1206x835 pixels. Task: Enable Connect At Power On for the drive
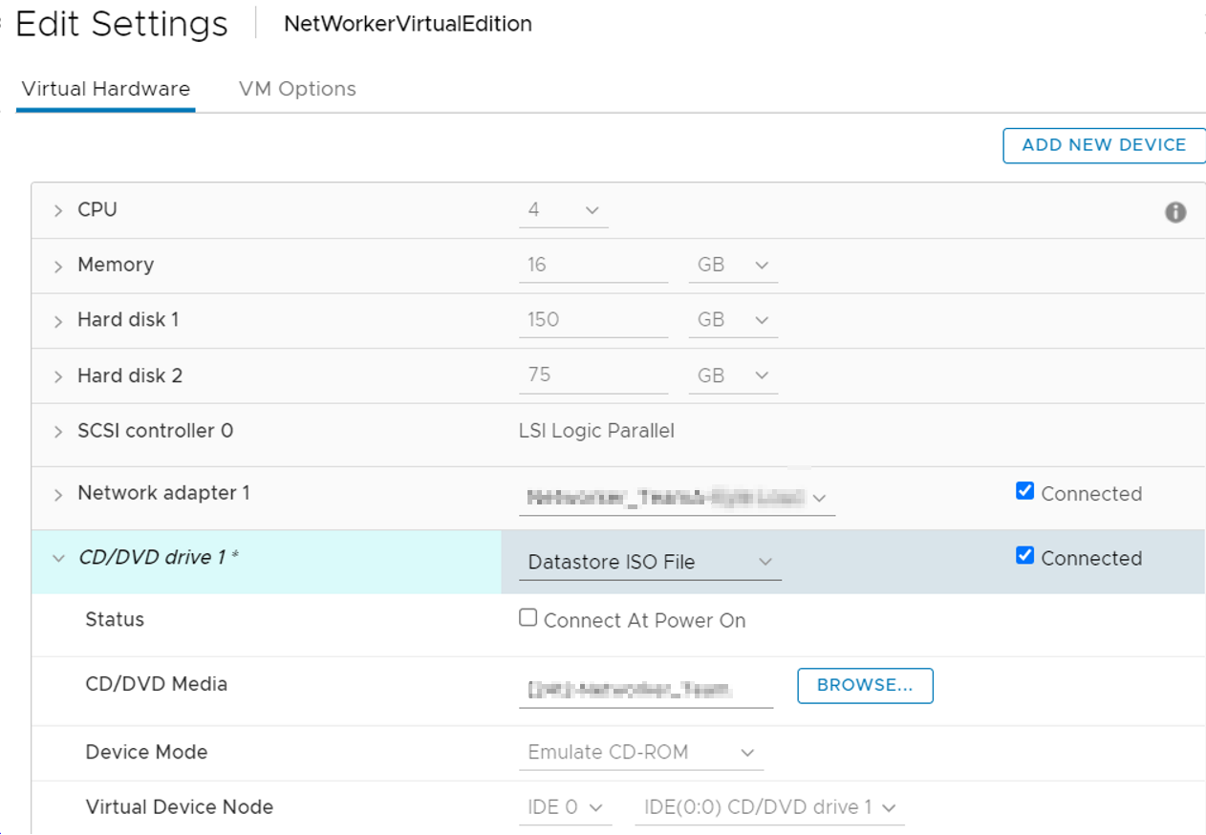(528, 617)
